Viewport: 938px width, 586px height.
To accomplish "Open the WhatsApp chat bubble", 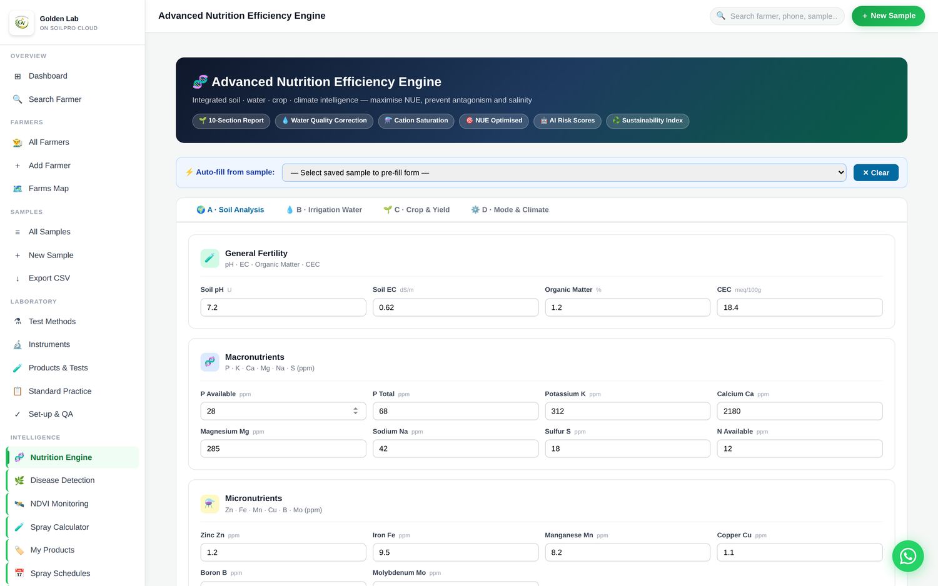I will click(x=908, y=556).
